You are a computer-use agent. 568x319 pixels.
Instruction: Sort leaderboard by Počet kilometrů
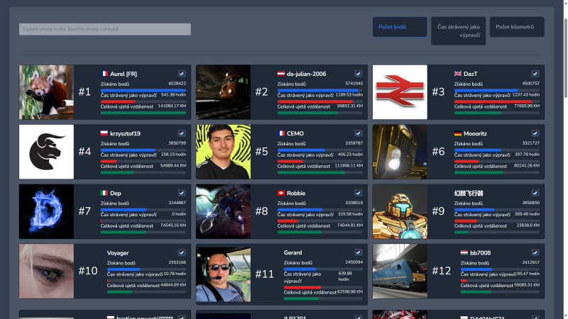[x=517, y=27]
